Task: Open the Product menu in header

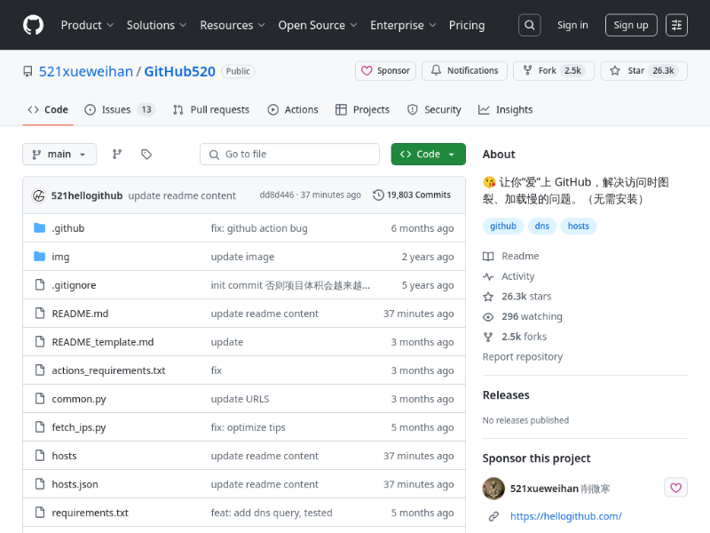Action: 87,25
